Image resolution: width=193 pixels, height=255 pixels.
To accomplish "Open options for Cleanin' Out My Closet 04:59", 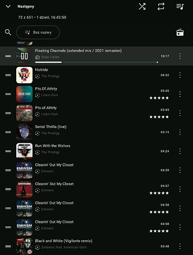I will [180, 170].
